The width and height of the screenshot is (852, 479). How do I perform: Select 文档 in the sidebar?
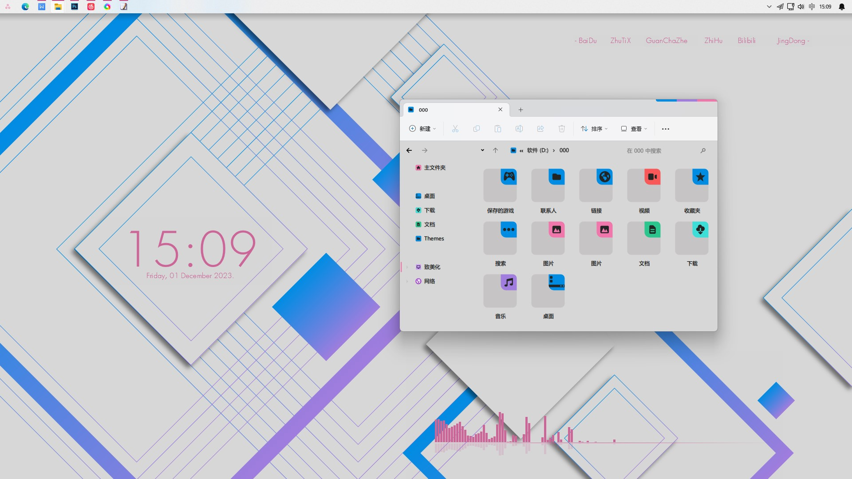[x=429, y=224]
